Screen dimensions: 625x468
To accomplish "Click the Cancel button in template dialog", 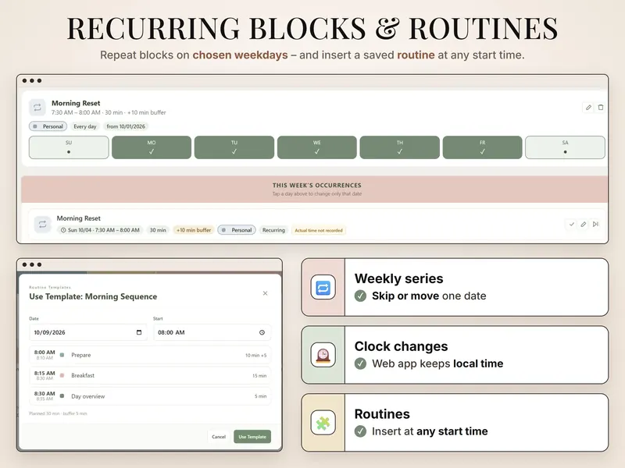I will click(x=219, y=437).
